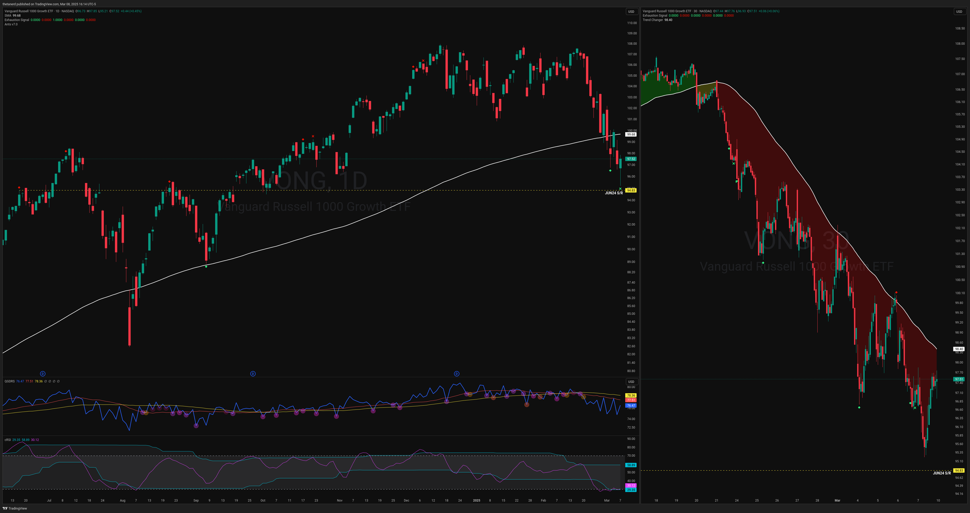
Task: Click the thetanerd published on TradingView.com header
Action: pos(49,4)
